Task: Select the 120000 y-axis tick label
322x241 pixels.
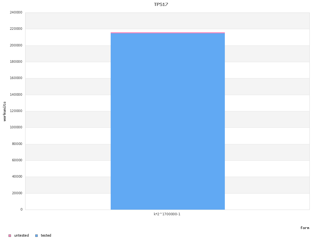Action: click(x=16, y=111)
